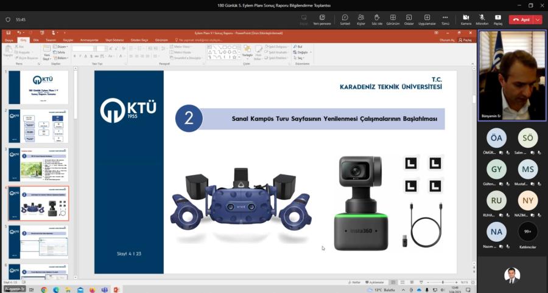The height and width of the screenshot is (293, 548).
Task: Select participant ÖA avatar
Action: click(x=496, y=138)
